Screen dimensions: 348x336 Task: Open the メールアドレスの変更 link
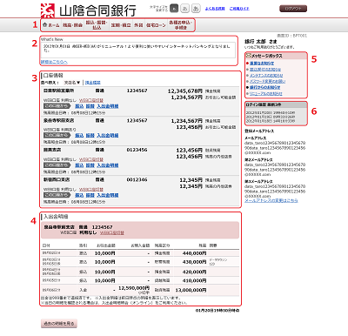click(x=271, y=200)
